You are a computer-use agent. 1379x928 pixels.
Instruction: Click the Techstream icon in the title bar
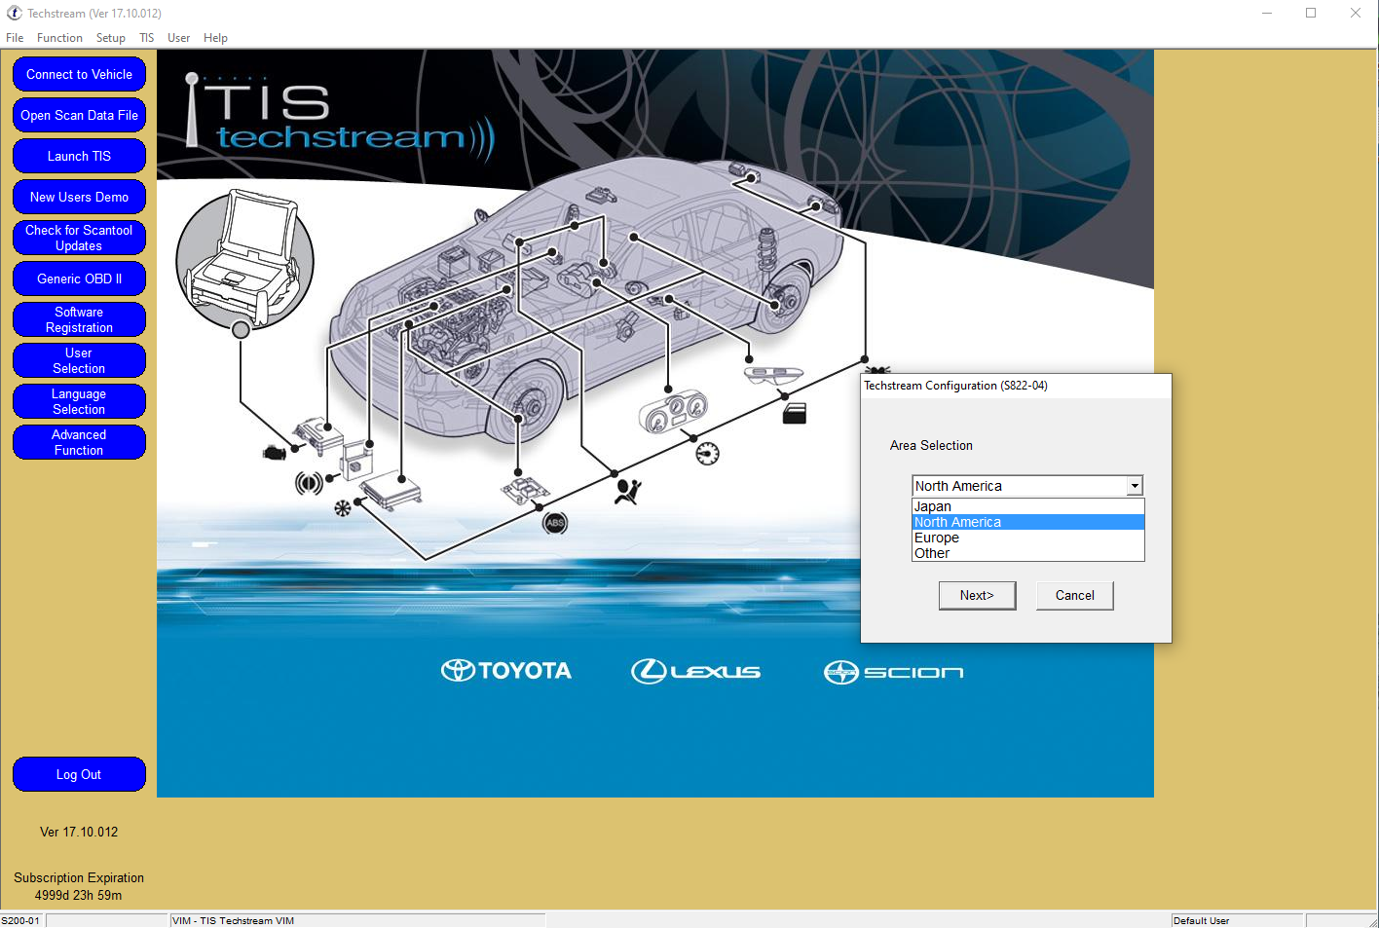(x=13, y=13)
